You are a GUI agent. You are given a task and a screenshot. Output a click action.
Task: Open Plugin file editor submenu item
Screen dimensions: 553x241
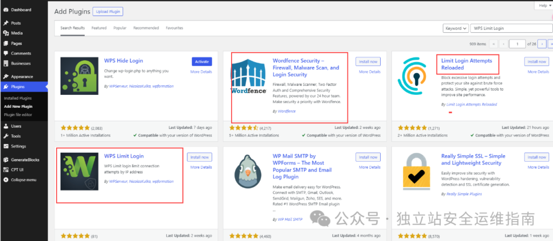(x=18, y=114)
